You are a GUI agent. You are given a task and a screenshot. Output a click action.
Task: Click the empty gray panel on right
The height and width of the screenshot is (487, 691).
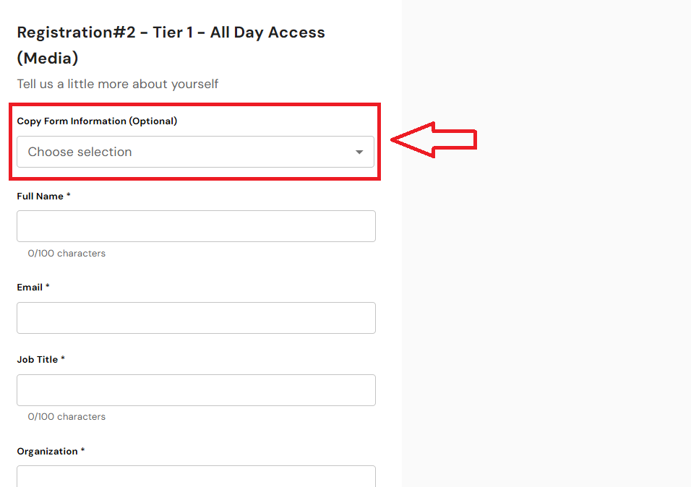pos(546,303)
